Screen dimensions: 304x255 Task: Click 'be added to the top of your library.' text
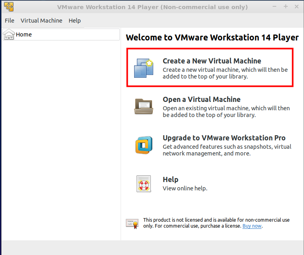tap(209, 115)
